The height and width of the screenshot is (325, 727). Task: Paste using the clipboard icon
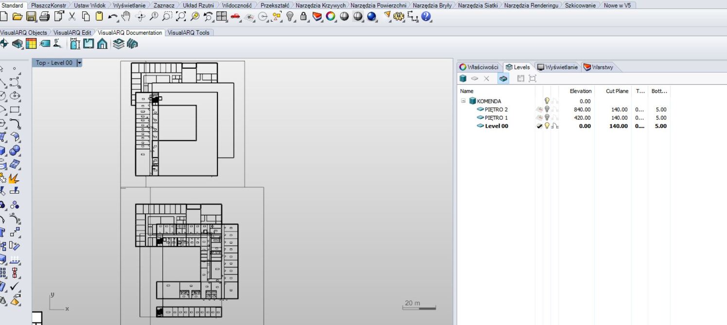[99, 17]
